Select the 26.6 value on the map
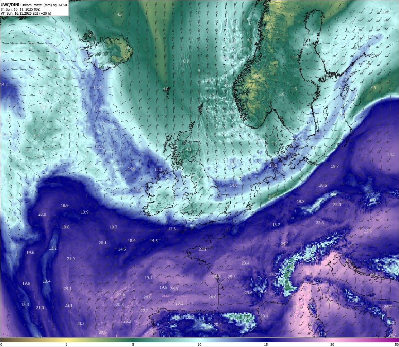 (374, 275)
